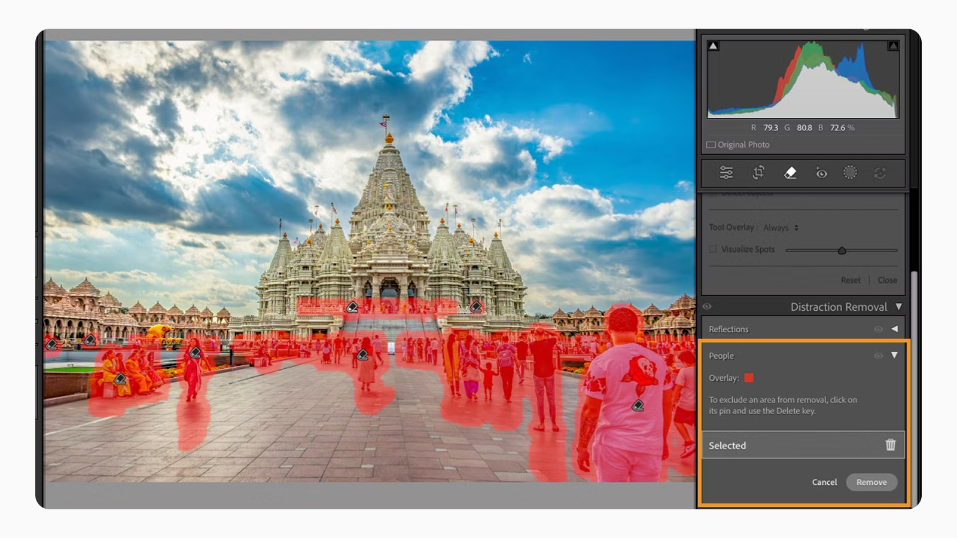Select the Edit adjustments icon in the toolbar
Viewport: 957px width, 538px height.
point(727,173)
